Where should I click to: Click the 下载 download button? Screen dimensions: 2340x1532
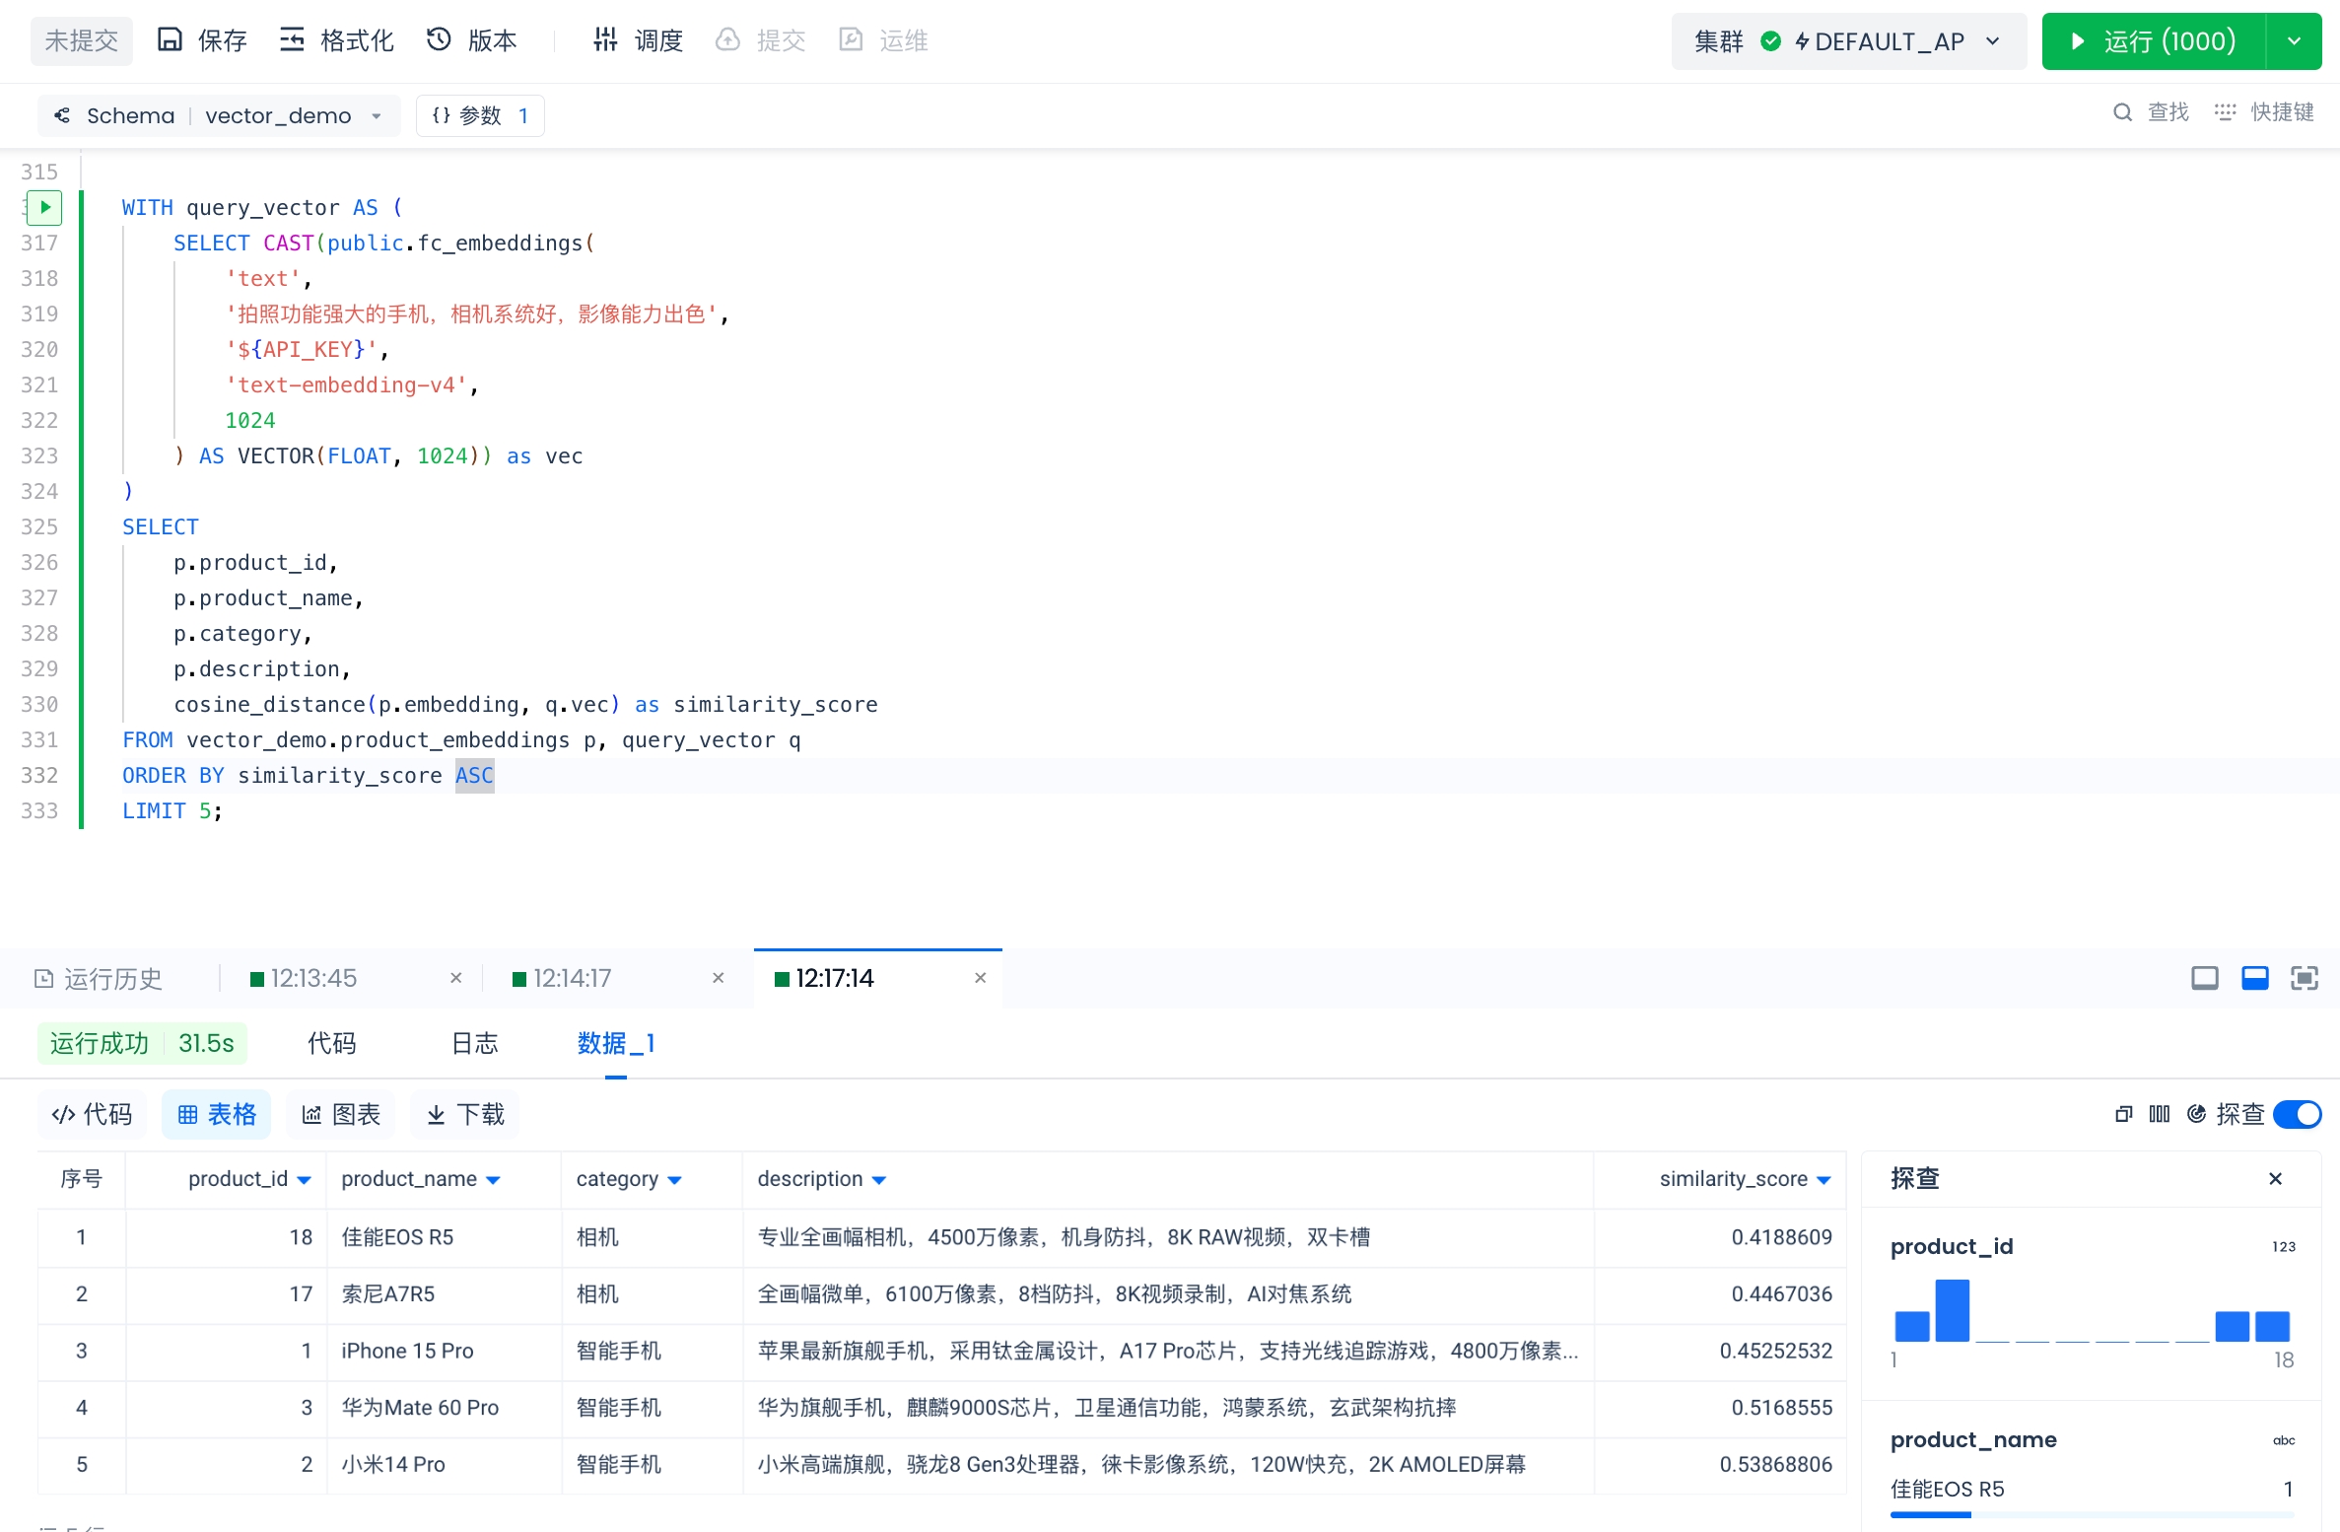(465, 1114)
